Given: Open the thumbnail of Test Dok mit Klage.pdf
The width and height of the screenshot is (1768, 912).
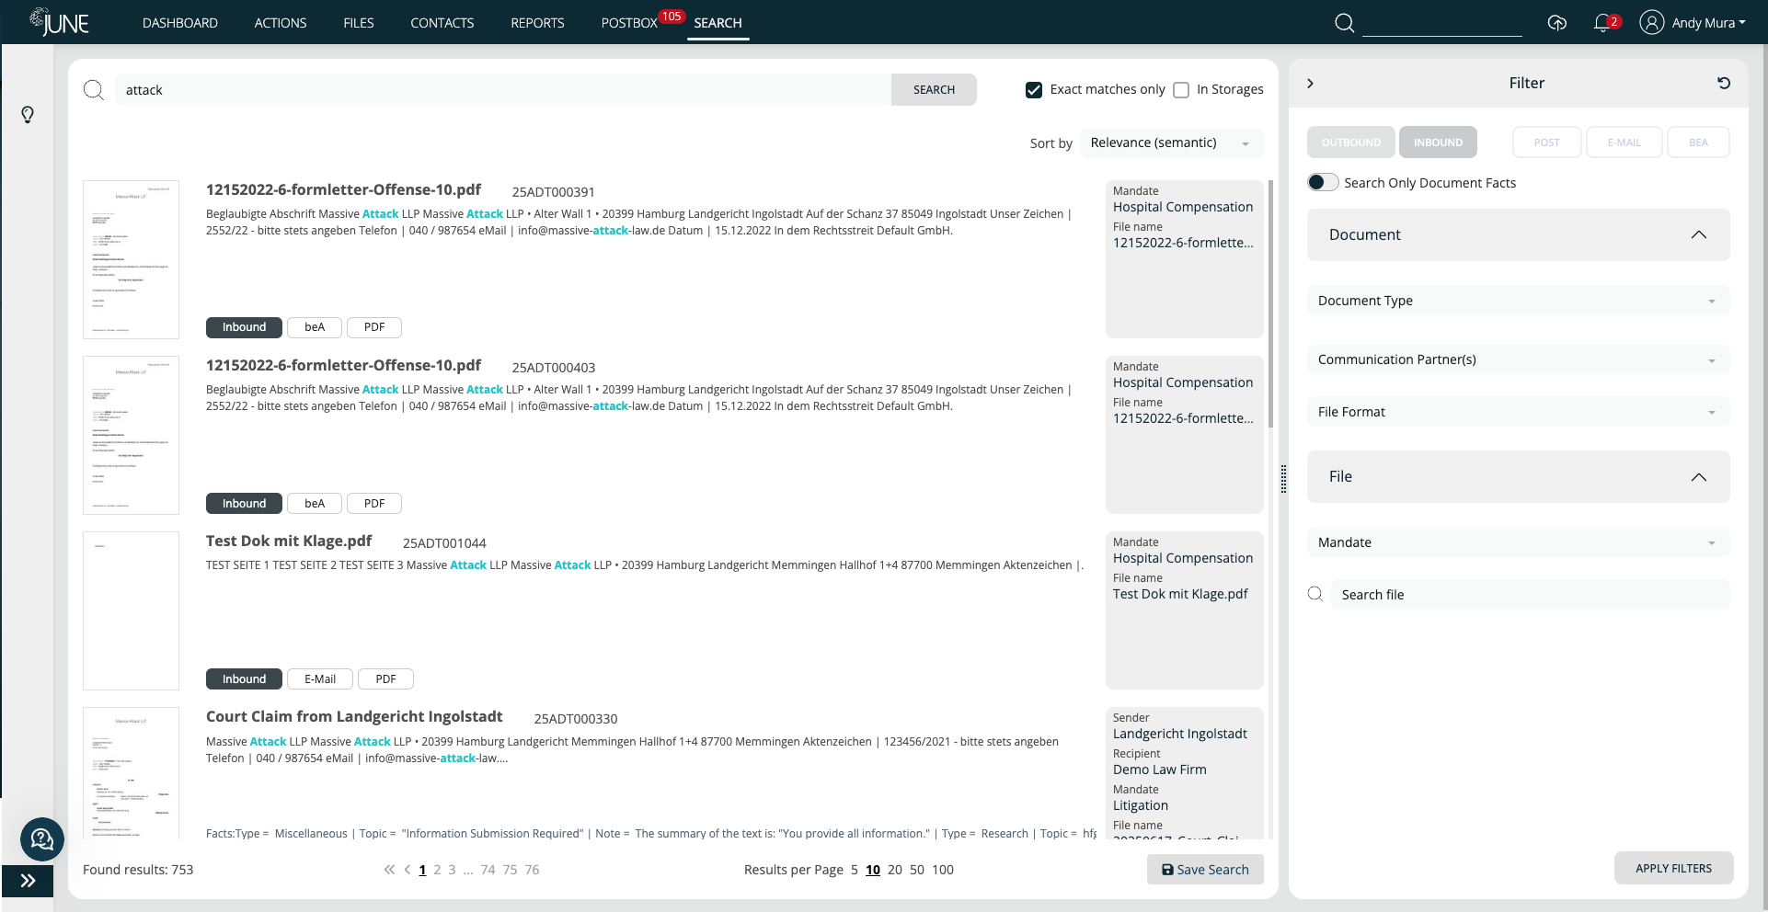Looking at the screenshot, I should 131,610.
